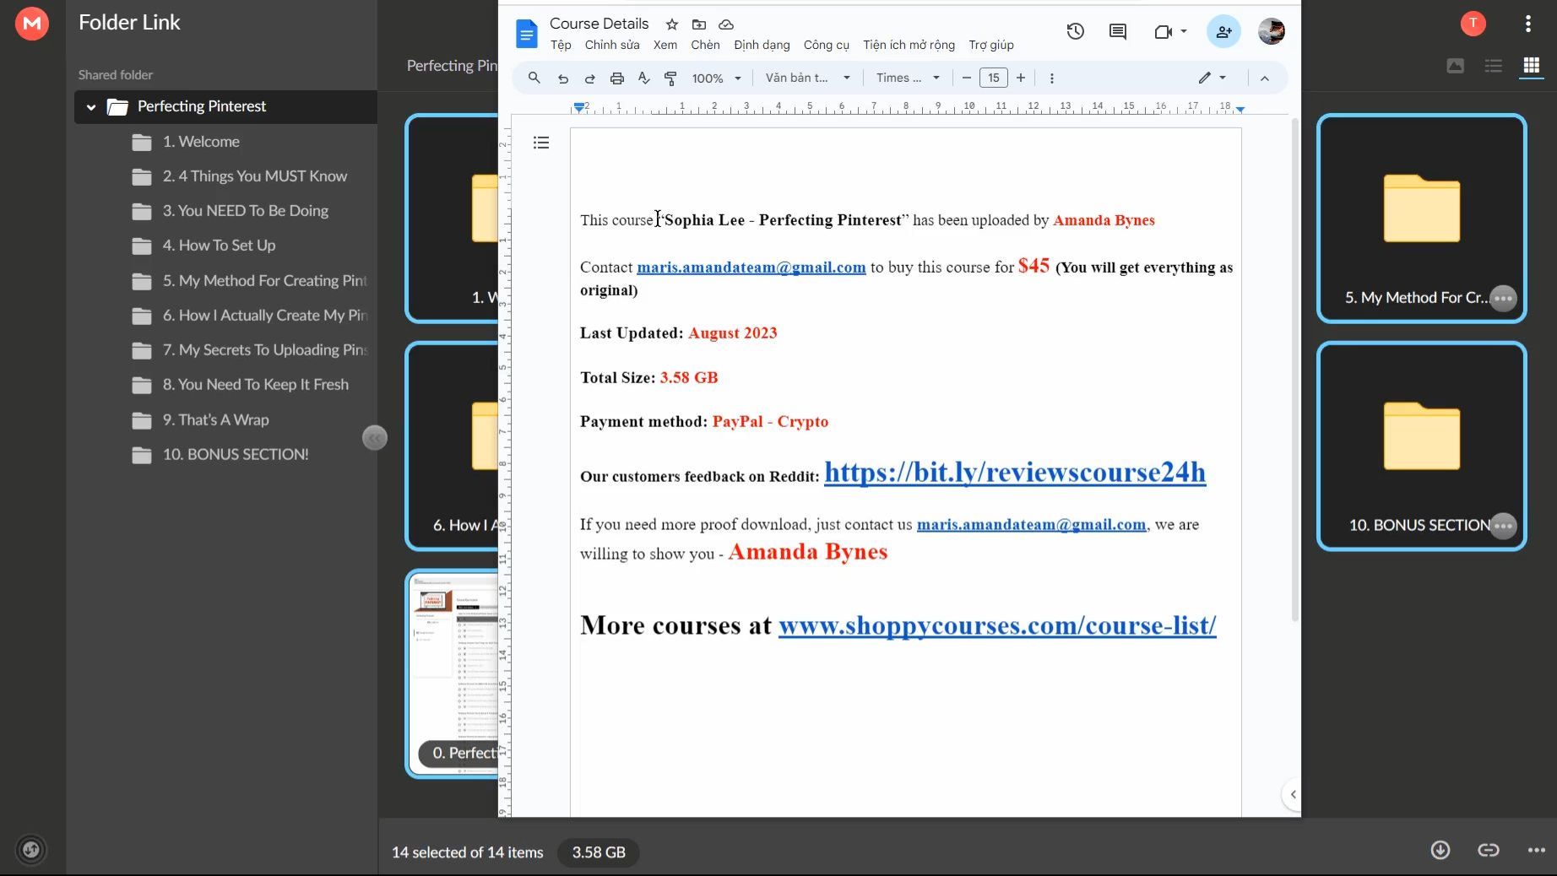Open the bit.ly/reviewscourse24h link

tap(1015, 472)
